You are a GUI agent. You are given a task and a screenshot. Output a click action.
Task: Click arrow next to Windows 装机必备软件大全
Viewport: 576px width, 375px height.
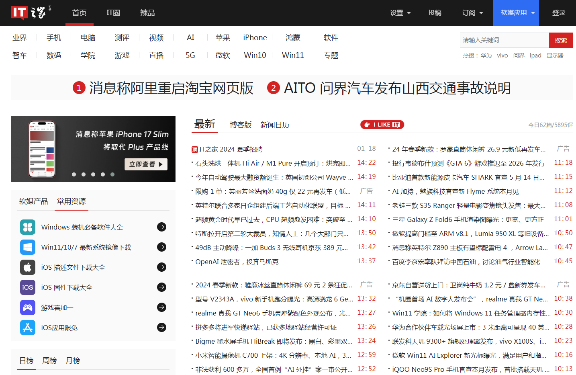click(162, 227)
